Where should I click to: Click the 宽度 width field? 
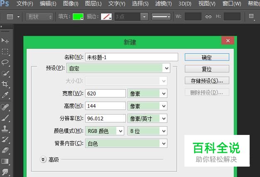(x=105, y=93)
